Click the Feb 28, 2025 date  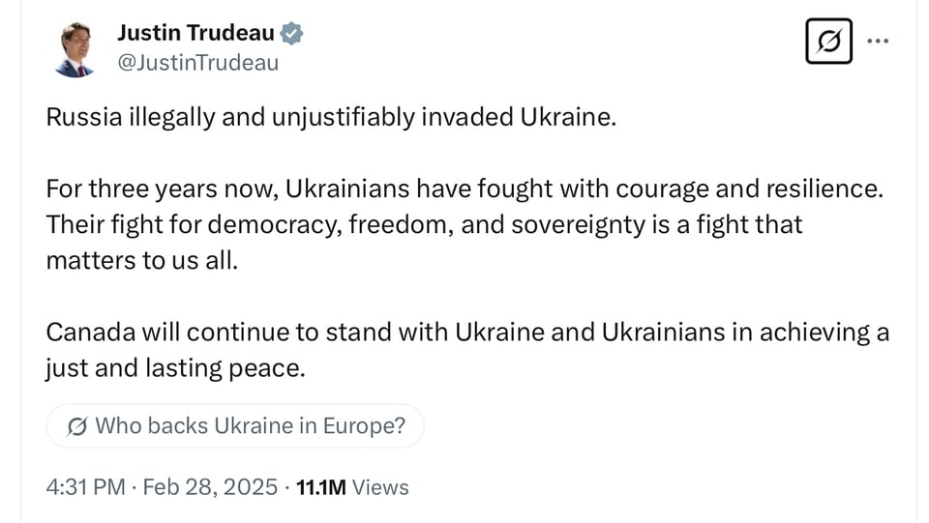210,487
